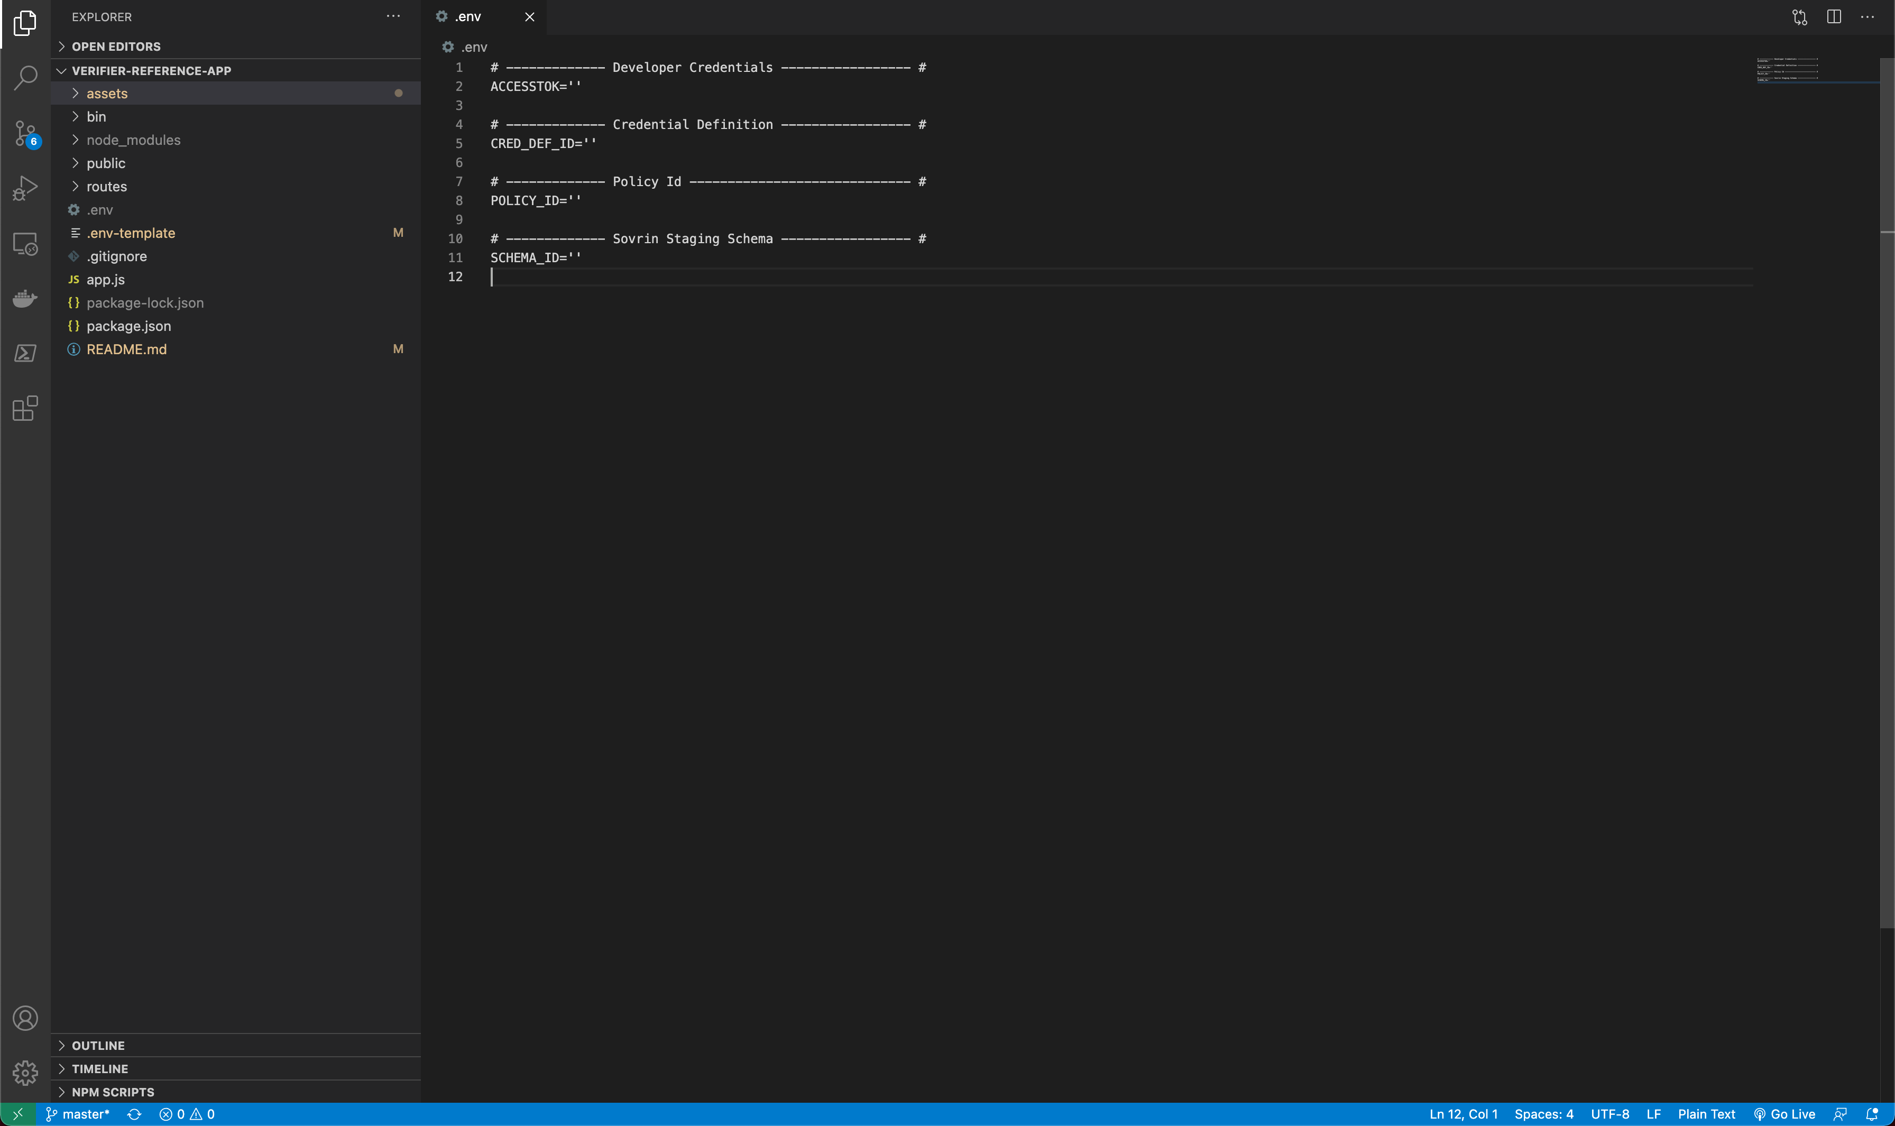Open Explorer more actions ellipsis
1895x1126 pixels.
pos(393,16)
